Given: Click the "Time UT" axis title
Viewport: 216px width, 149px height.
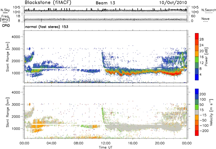Looking at the screenshot, I should pyautogui.click(x=106, y=147).
